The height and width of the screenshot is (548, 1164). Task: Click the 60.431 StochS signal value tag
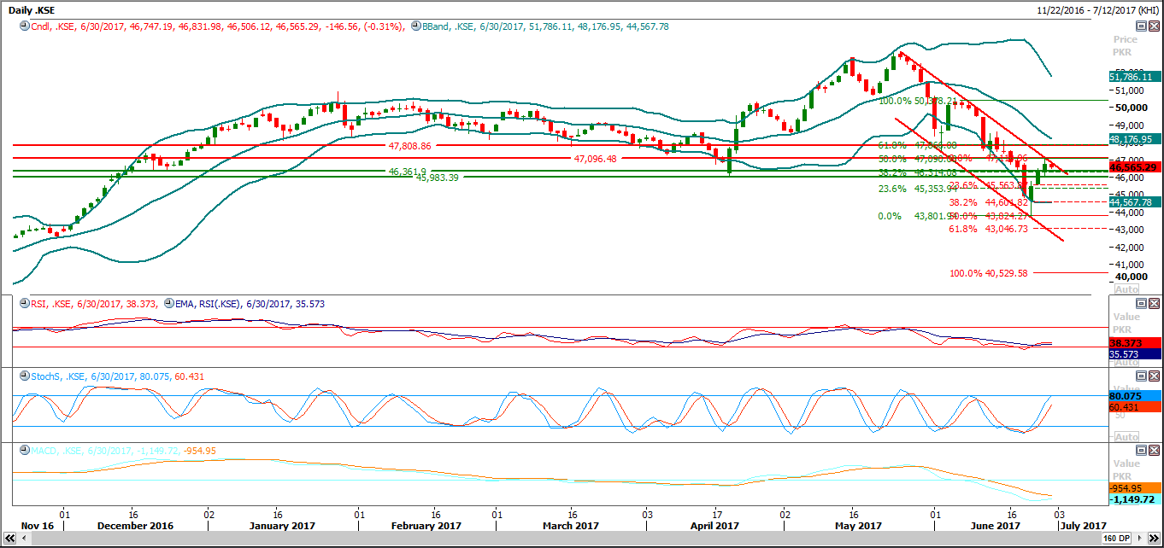[x=1133, y=408]
